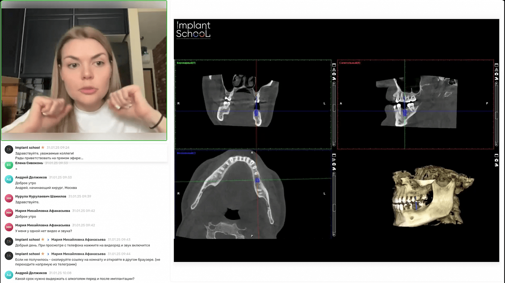The image size is (505, 283).
Task: Click the axial view slice slider handle
Action: [334, 208]
